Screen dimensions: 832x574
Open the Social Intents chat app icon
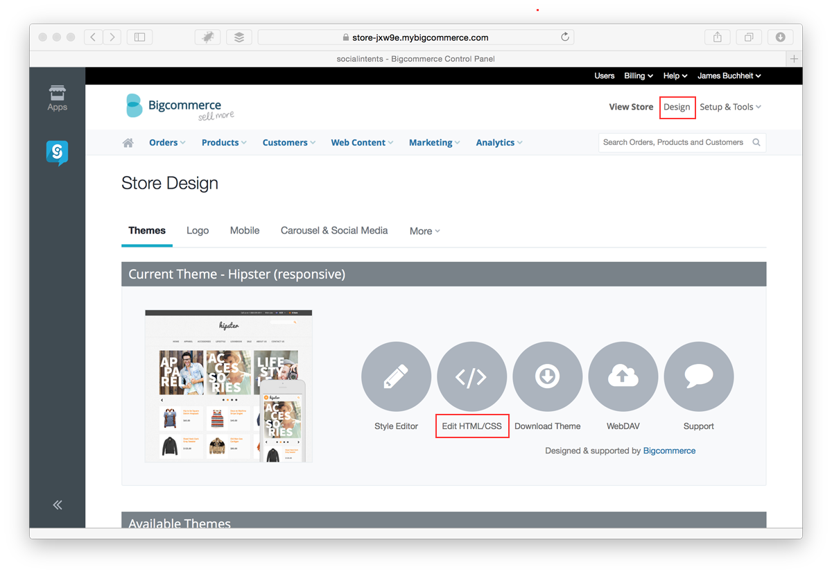pos(57,153)
